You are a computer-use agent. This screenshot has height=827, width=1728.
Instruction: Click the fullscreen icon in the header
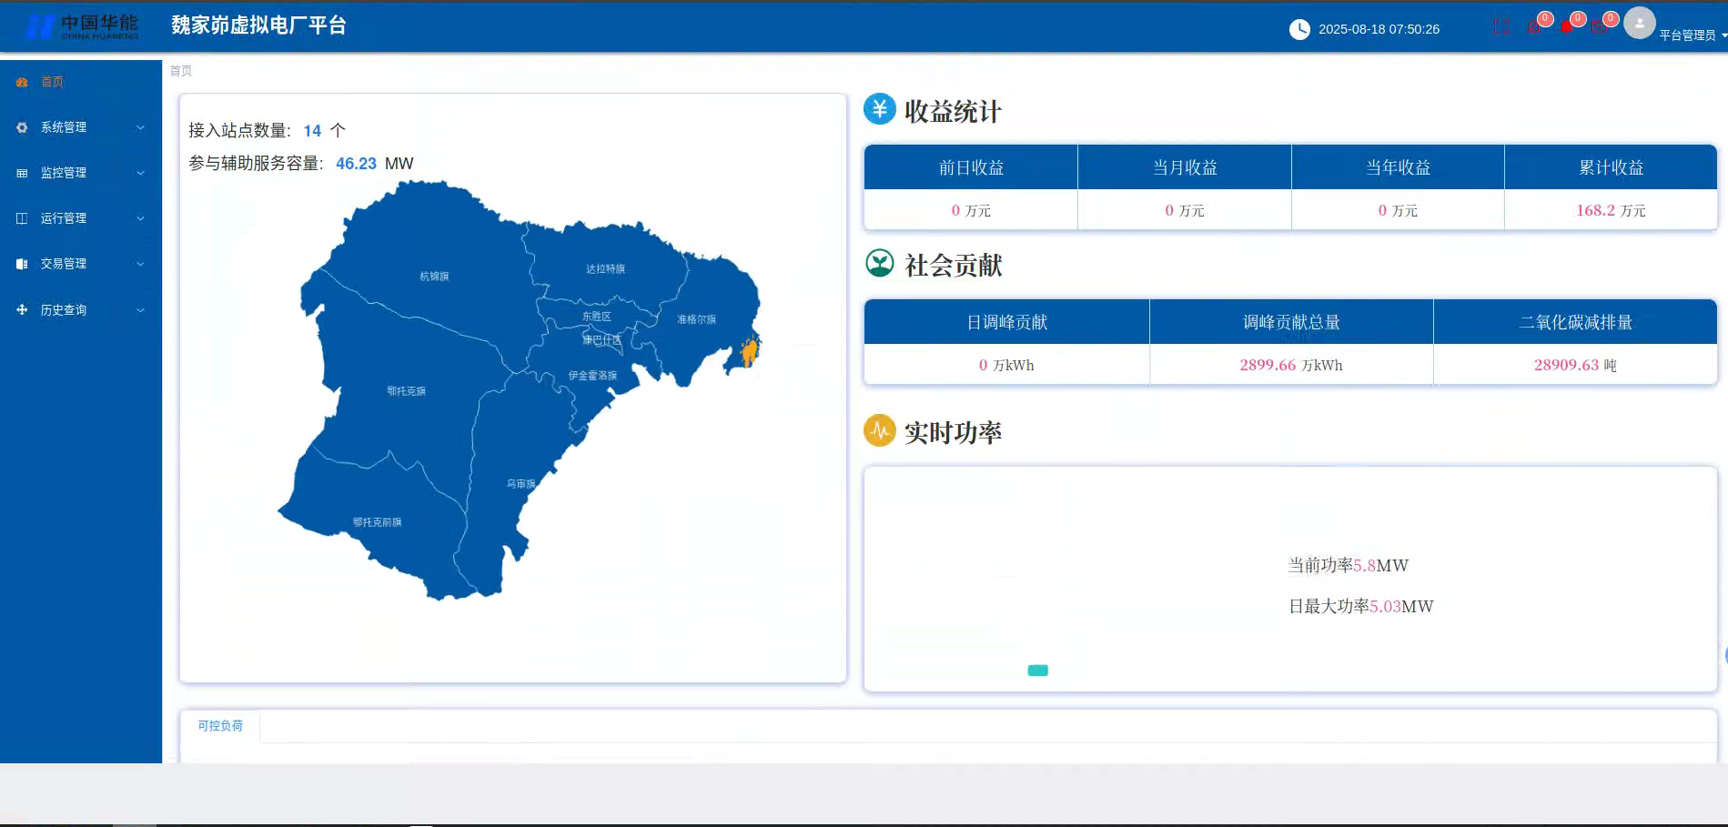click(x=1501, y=27)
